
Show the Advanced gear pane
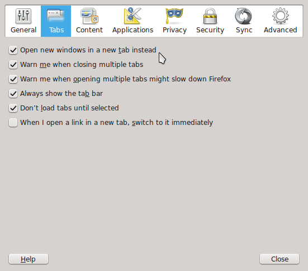click(280, 21)
